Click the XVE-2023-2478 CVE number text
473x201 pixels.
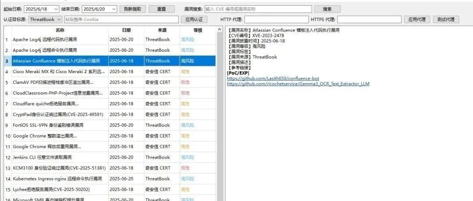pyautogui.click(x=268, y=35)
